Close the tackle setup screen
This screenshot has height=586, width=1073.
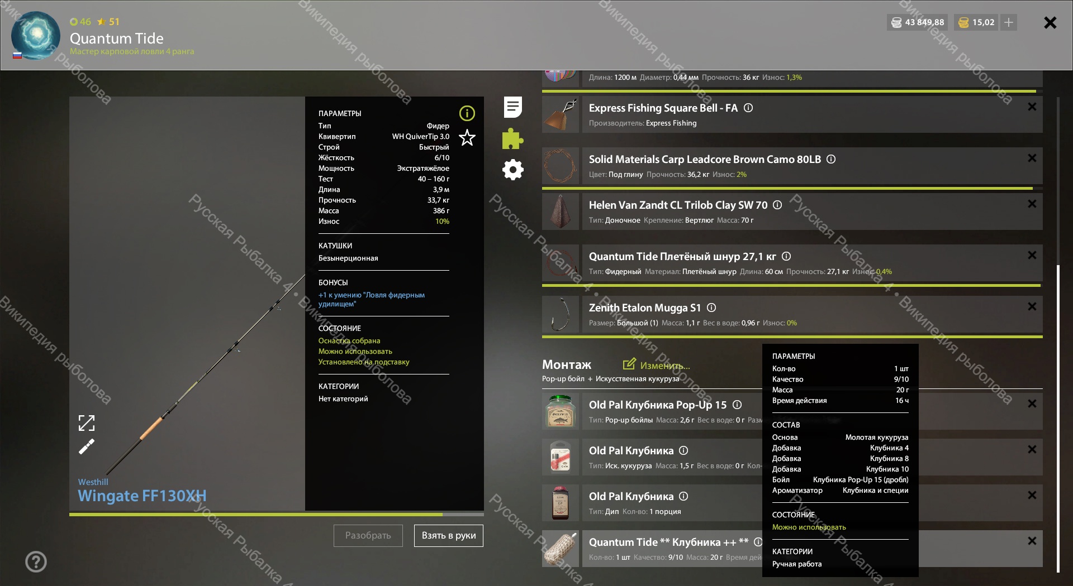pos(1050,22)
